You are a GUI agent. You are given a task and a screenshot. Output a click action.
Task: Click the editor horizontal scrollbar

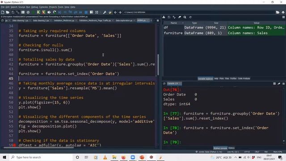pos(39,148)
